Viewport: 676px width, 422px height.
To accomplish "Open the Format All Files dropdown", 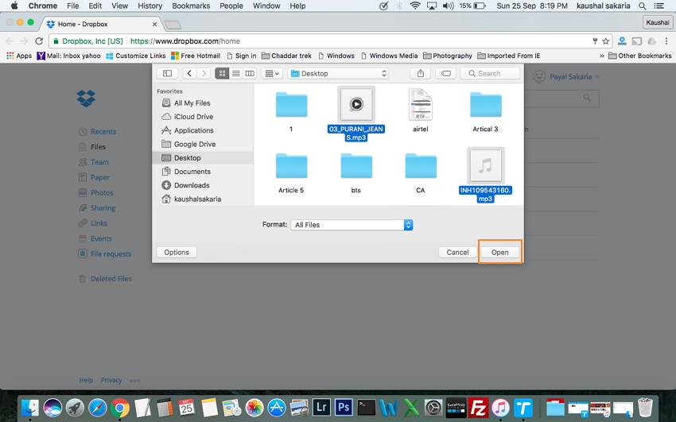I will tap(352, 225).
